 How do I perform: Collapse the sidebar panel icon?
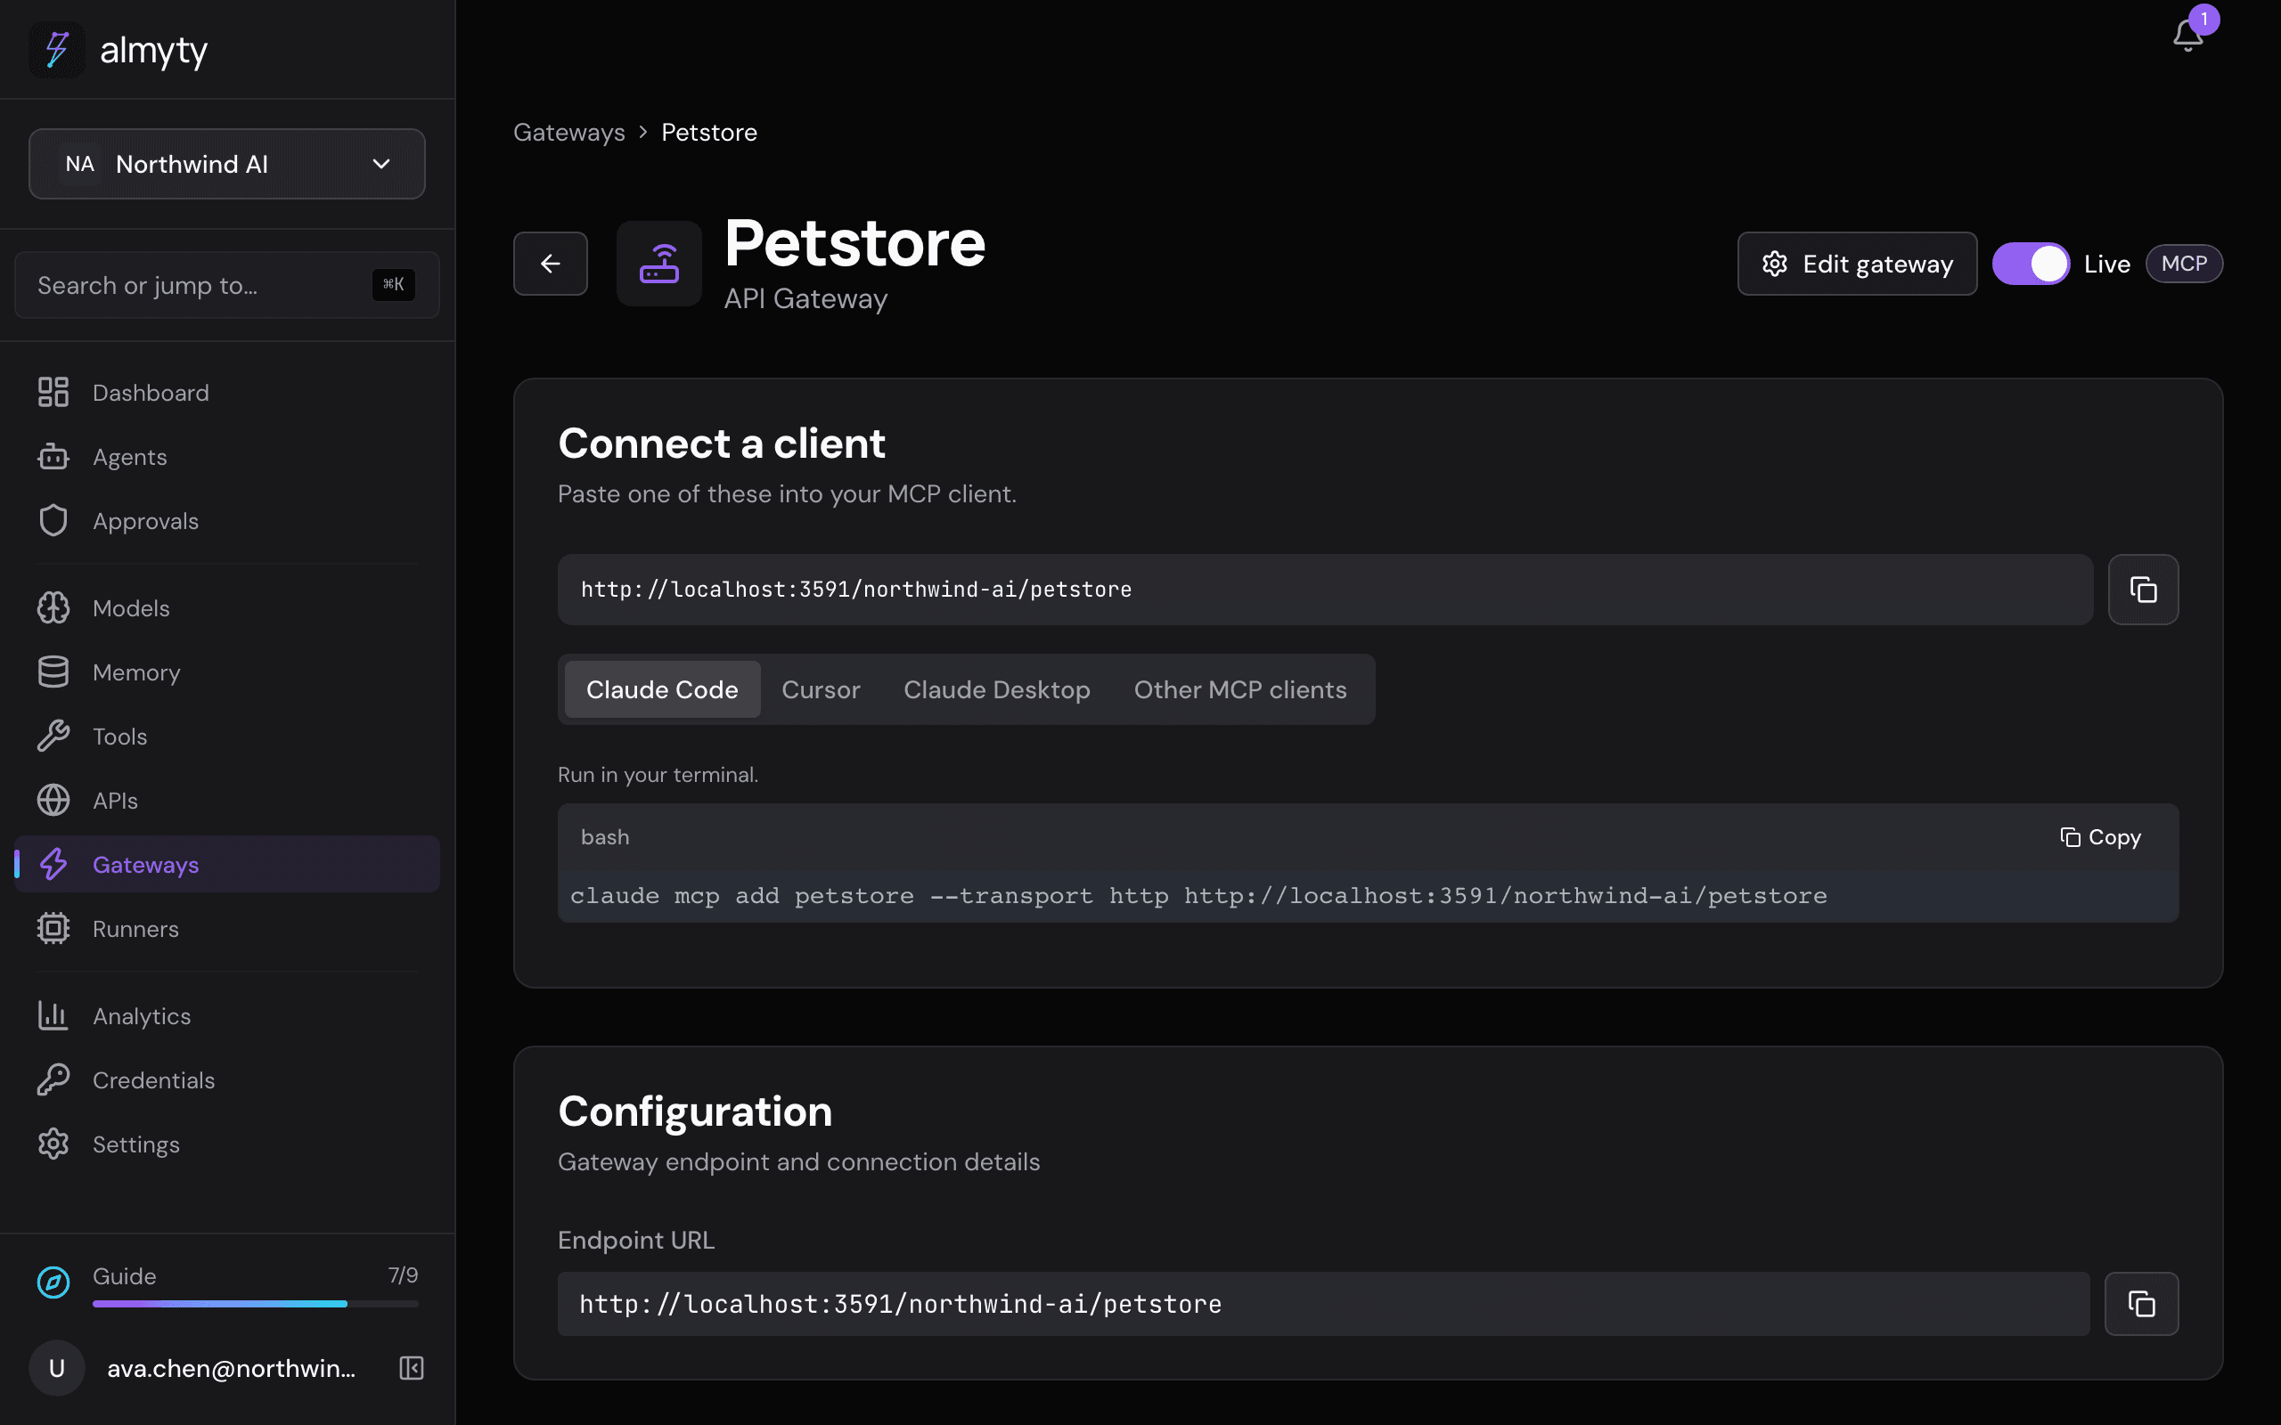coord(411,1367)
